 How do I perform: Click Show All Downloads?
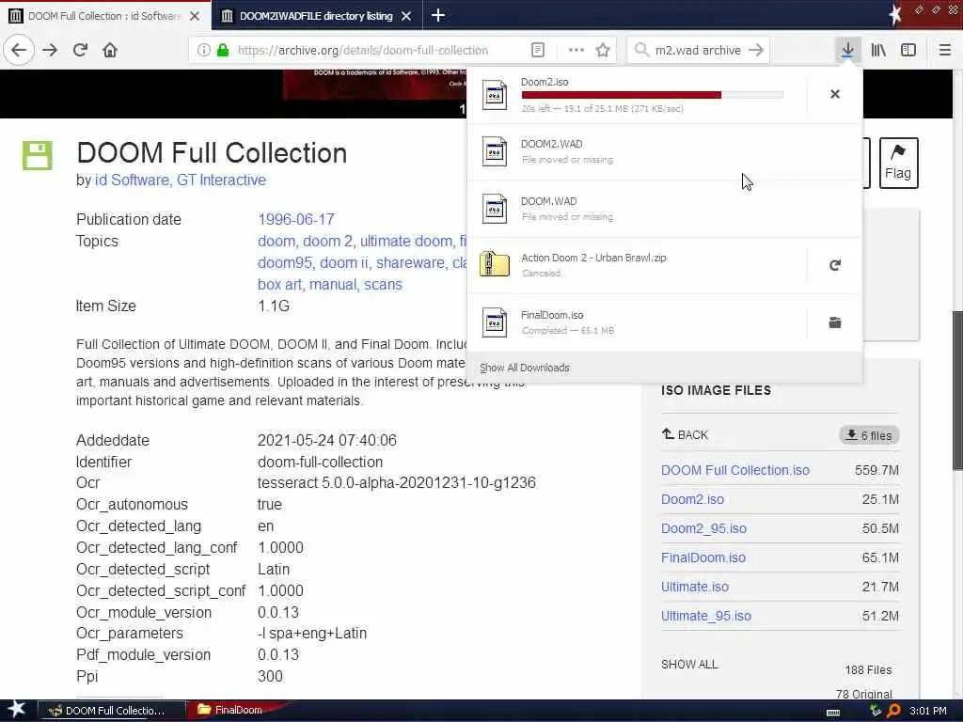[x=525, y=368]
